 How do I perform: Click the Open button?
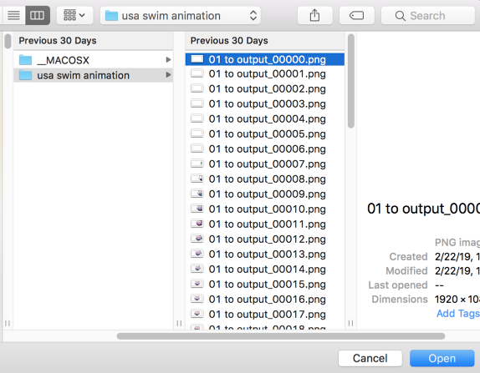(x=442, y=358)
